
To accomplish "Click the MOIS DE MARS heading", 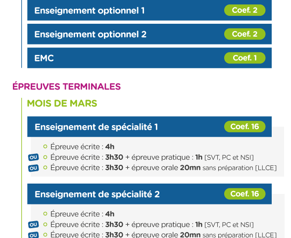I will pos(62,103).
